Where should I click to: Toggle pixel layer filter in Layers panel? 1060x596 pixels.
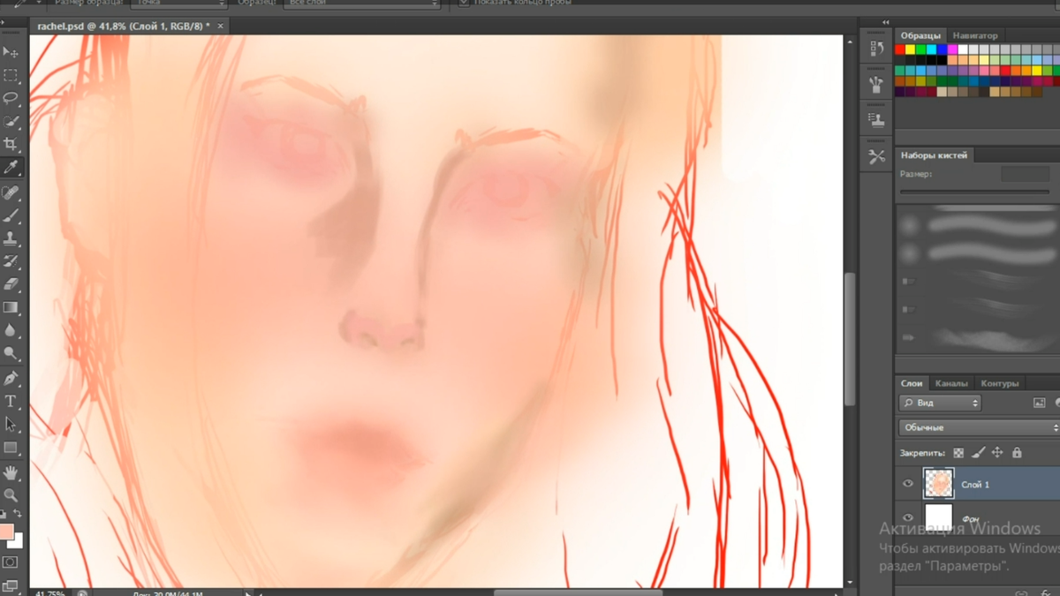pyautogui.click(x=1039, y=403)
